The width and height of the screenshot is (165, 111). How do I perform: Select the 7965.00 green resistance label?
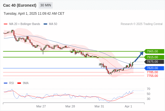[x=154, y=51]
